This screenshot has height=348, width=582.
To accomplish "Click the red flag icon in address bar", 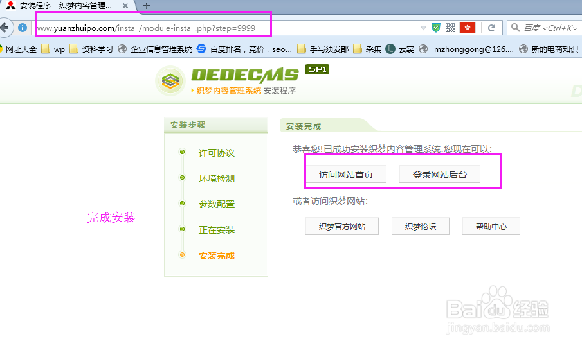I will [468, 28].
